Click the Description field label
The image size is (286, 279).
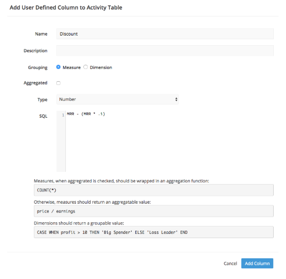tap(36, 51)
